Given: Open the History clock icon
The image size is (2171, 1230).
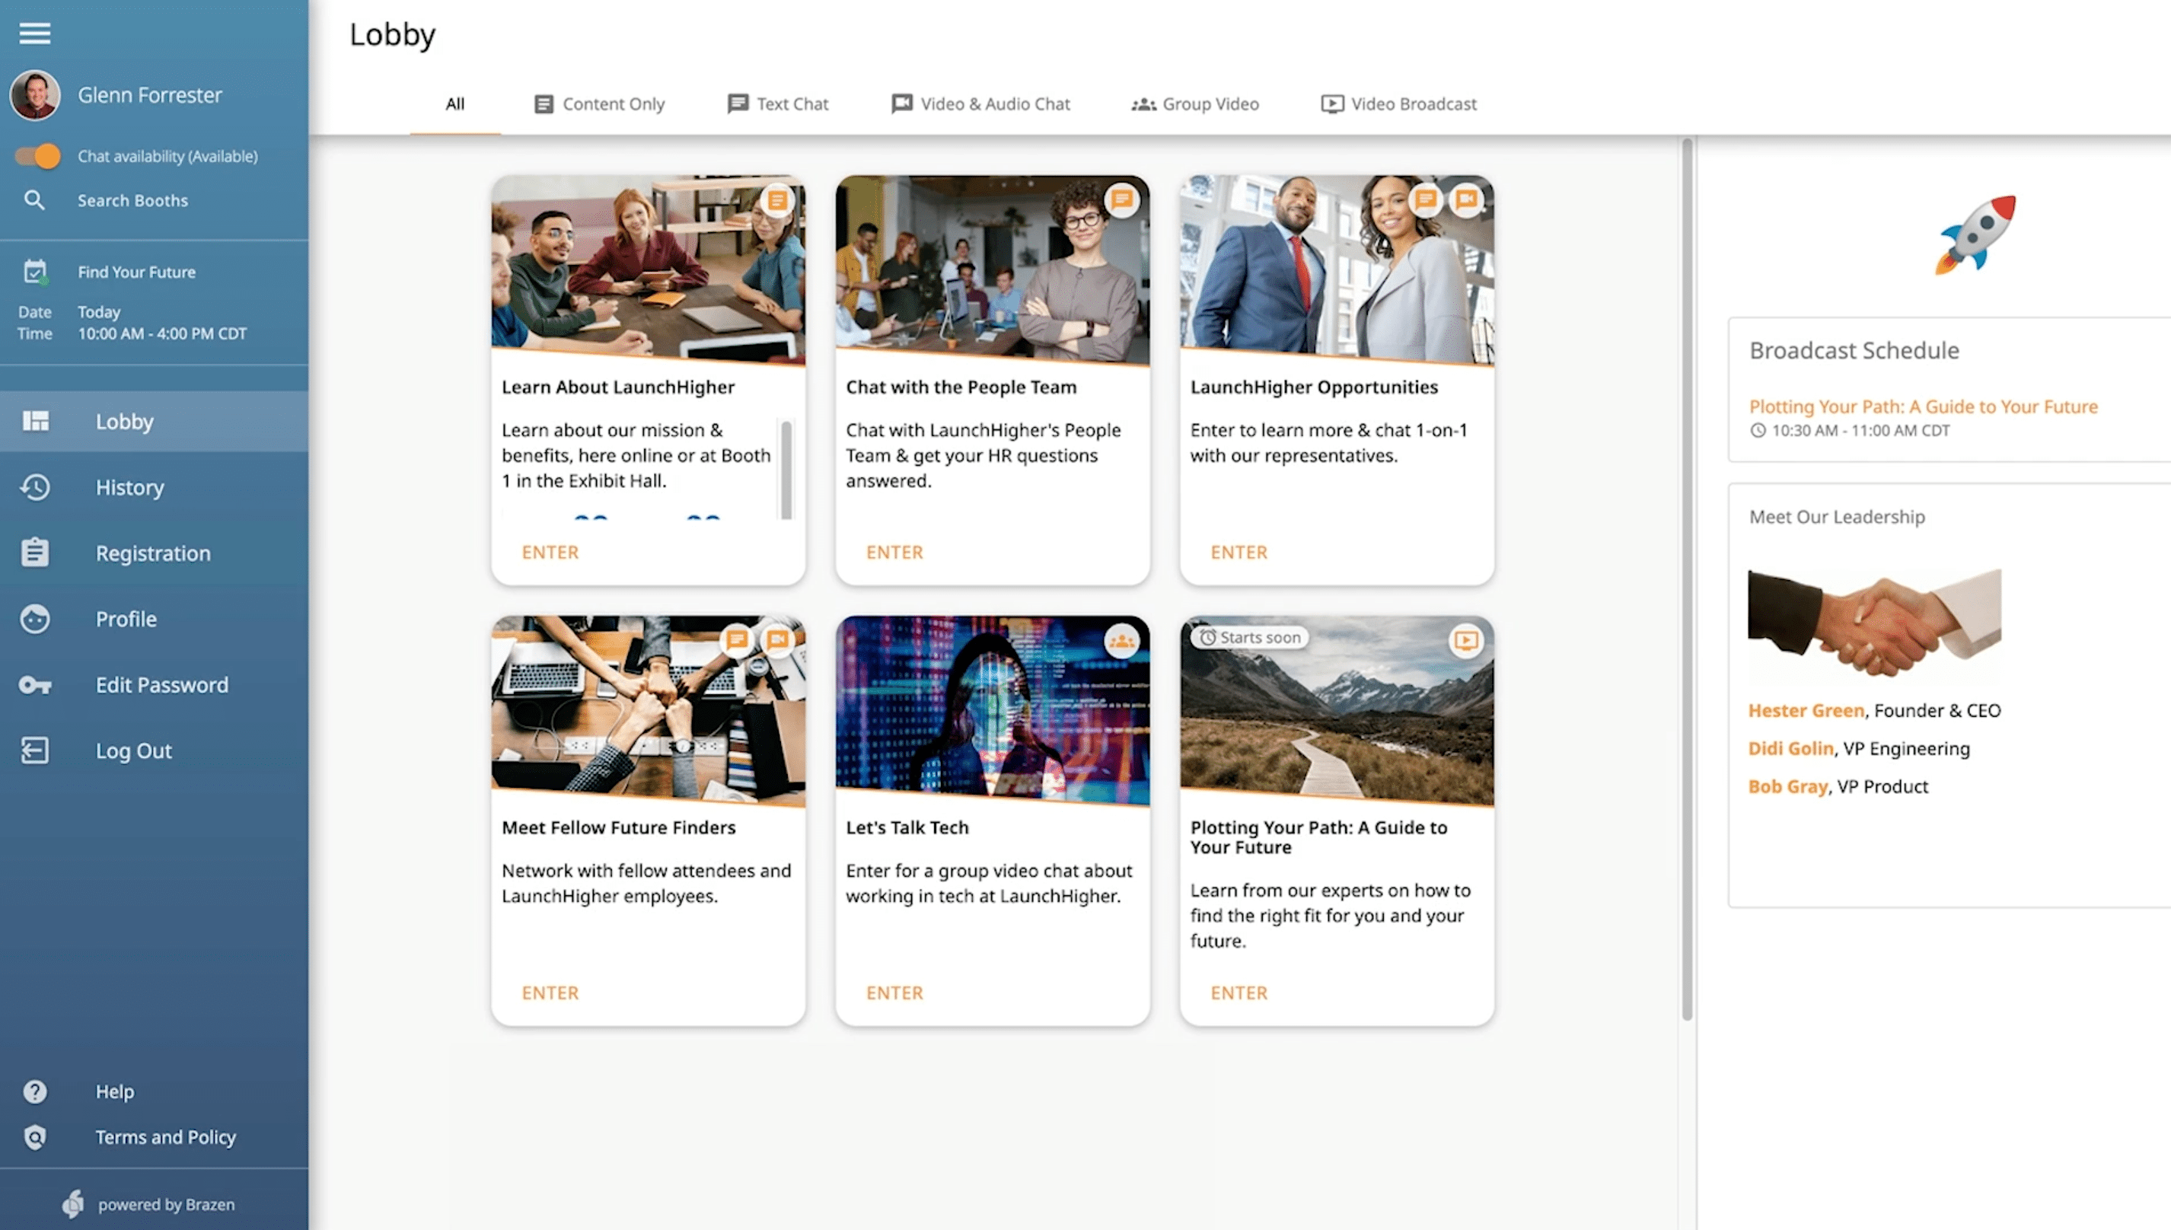Looking at the screenshot, I should coord(34,487).
